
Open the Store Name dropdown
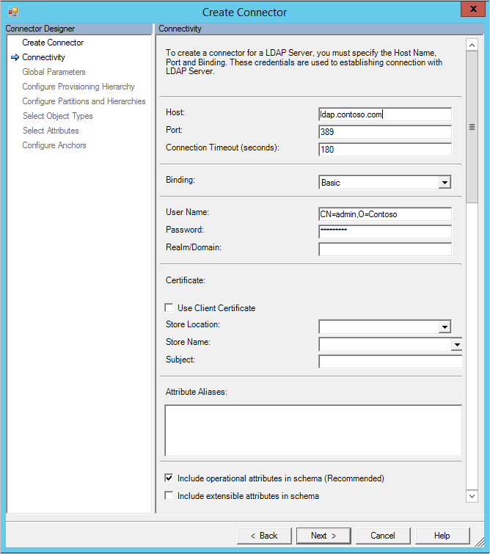pos(457,344)
